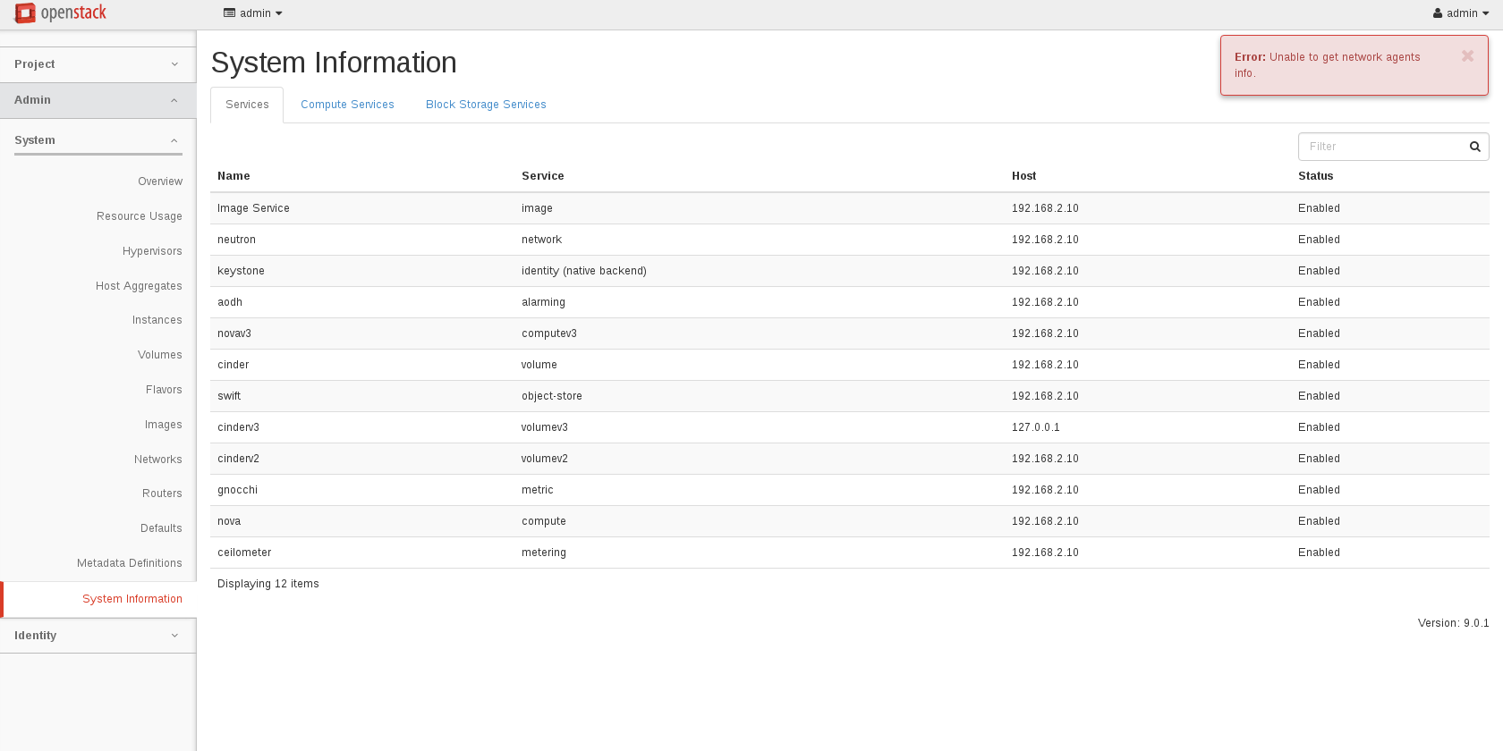The height and width of the screenshot is (751, 1503).
Task: Go to the Overview page
Action: (x=160, y=181)
